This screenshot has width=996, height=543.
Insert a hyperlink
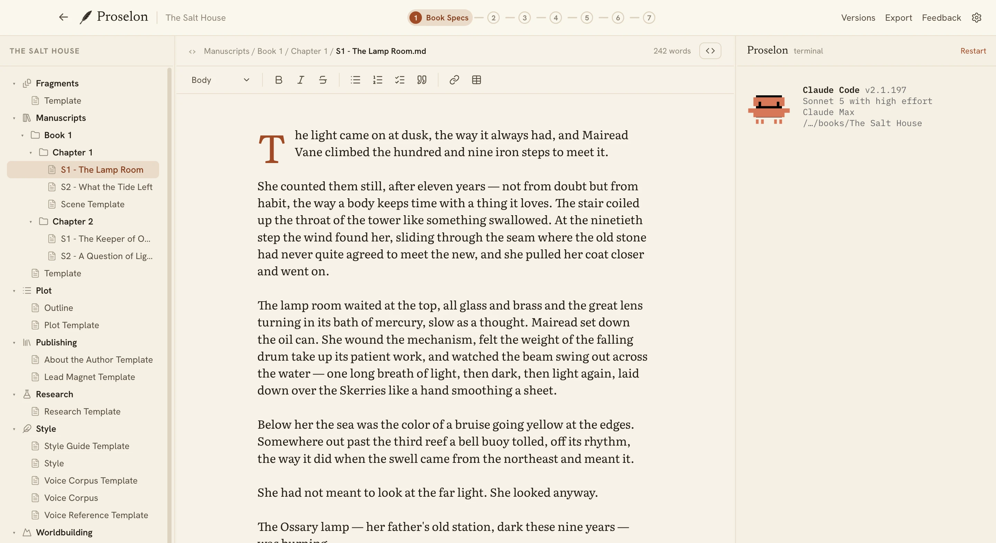(x=454, y=80)
